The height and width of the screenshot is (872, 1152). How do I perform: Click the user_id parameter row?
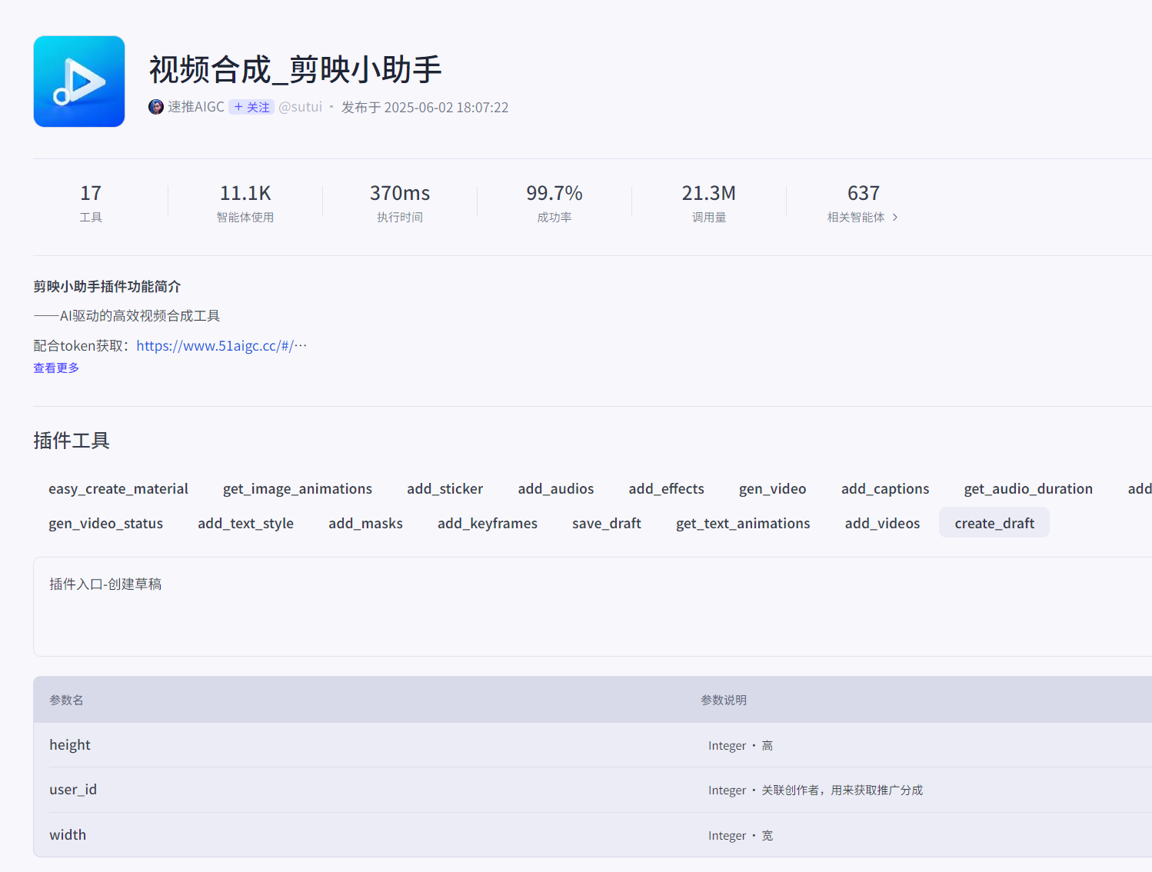[593, 790]
